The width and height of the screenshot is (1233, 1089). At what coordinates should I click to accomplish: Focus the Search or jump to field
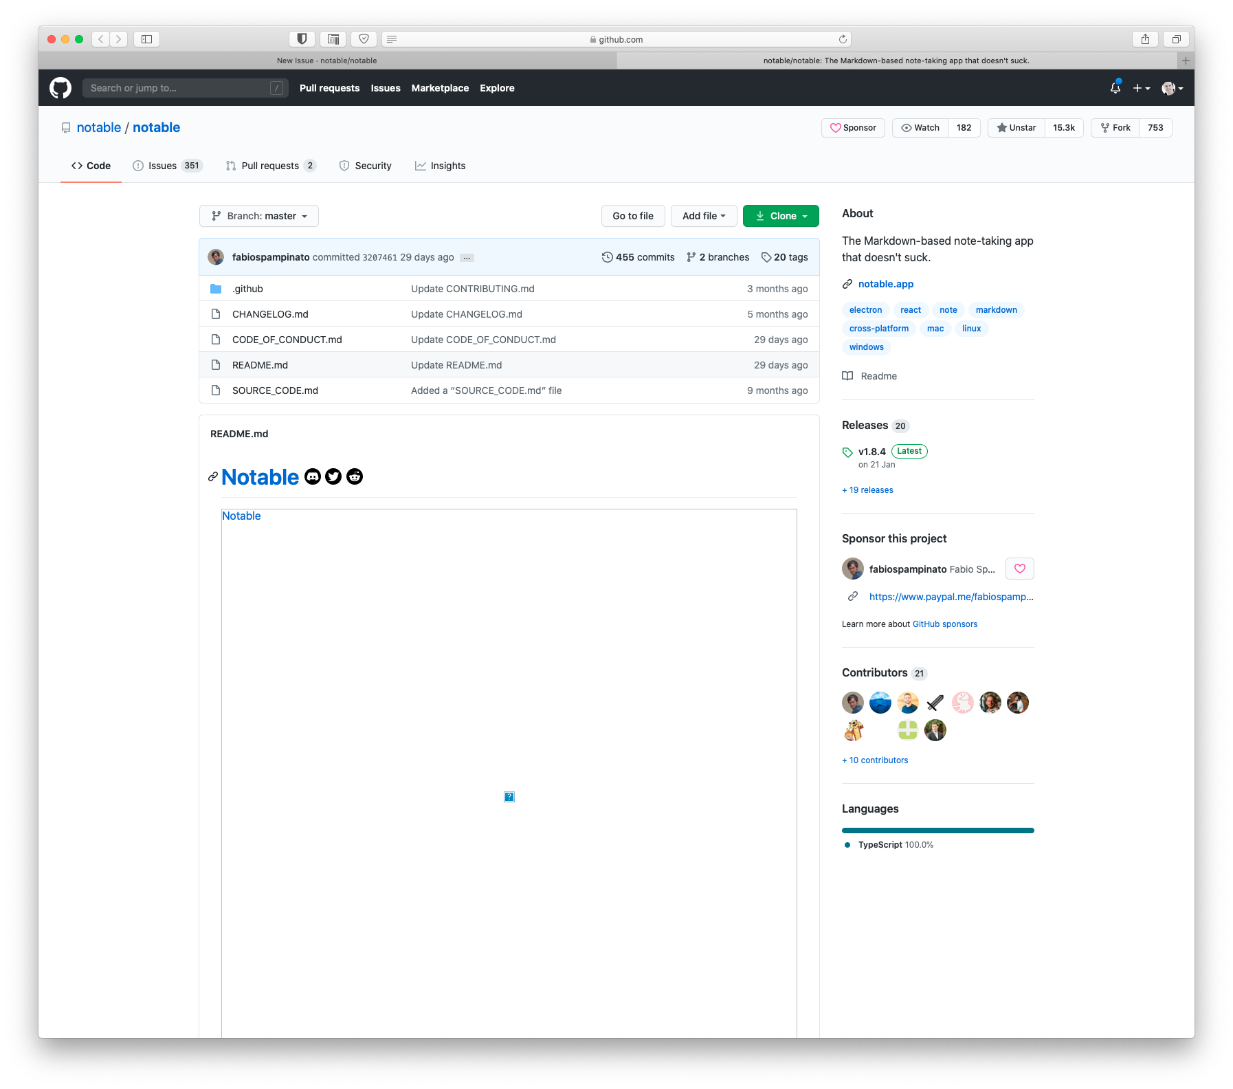[185, 88]
